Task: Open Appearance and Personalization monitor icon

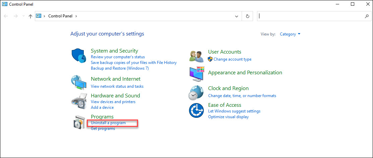Action: 197,74
